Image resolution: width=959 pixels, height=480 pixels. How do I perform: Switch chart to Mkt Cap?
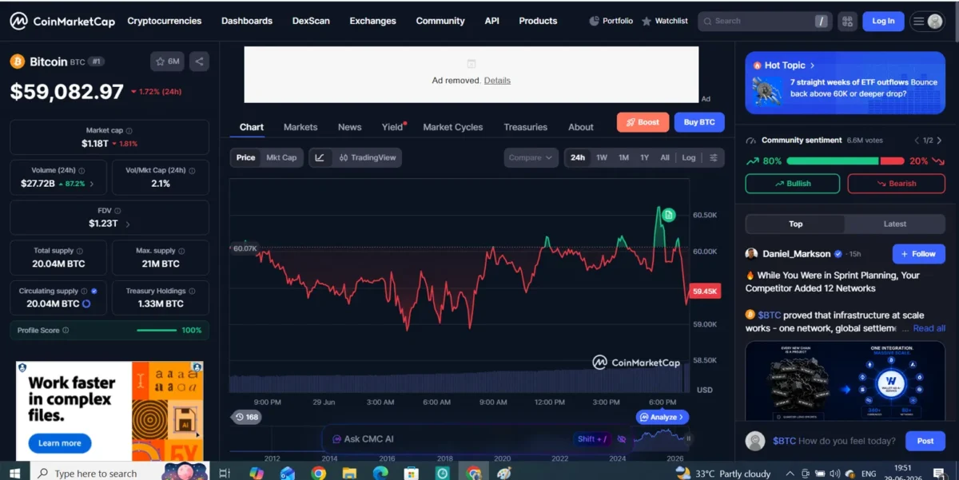pos(281,157)
